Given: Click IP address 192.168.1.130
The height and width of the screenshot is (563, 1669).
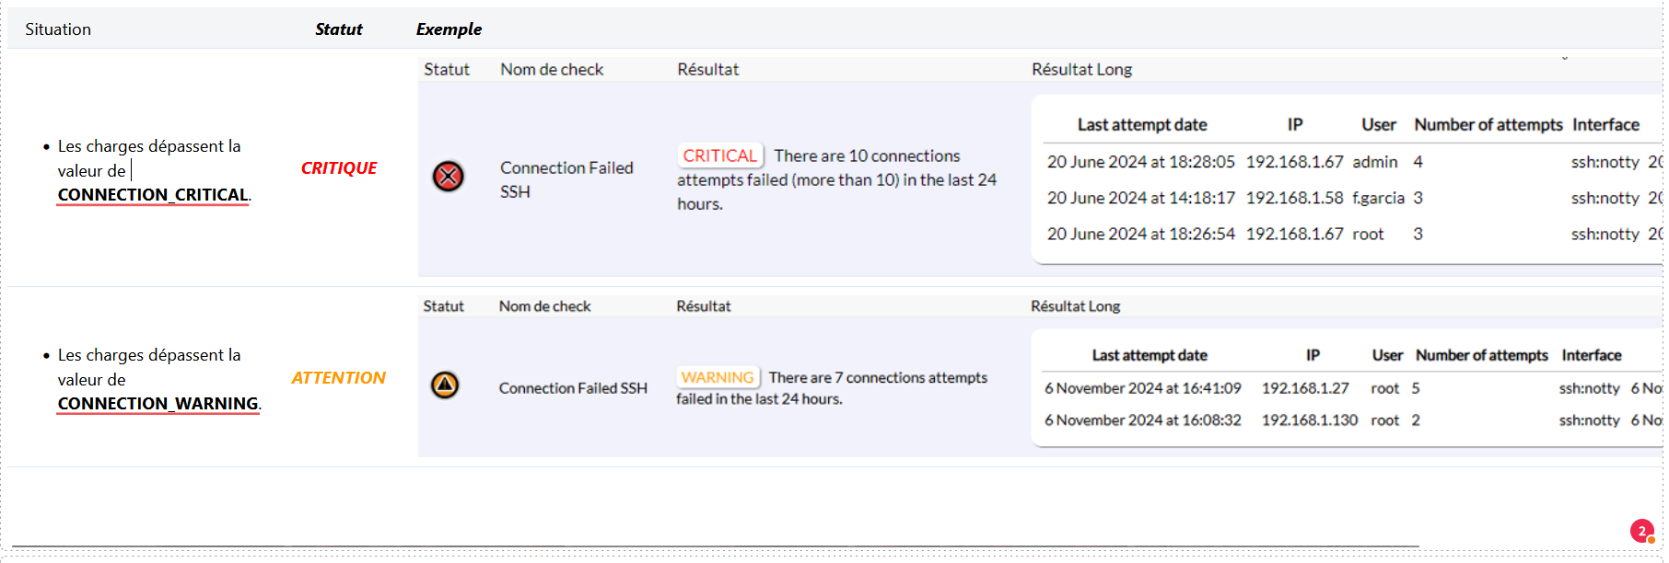Looking at the screenshot, I should click(x=1309, y=420).
